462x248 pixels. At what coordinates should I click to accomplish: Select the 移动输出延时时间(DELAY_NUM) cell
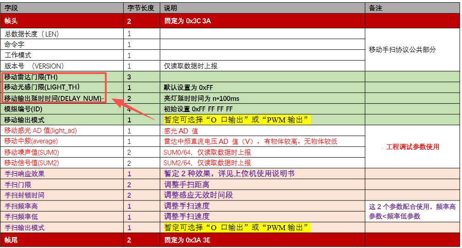pos(62,98)
